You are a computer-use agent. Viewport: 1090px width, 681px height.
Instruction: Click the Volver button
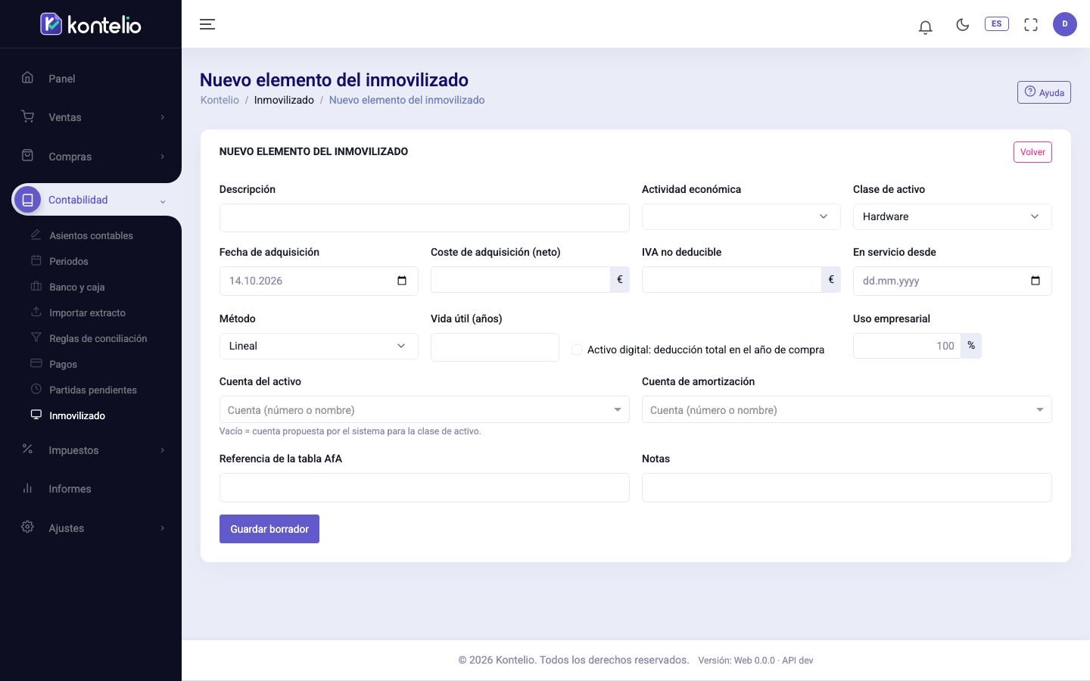1032,152
